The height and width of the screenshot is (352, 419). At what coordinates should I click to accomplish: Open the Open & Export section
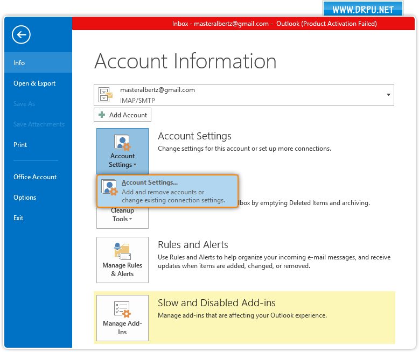[x=34, y=83]
